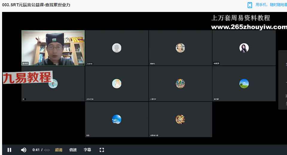Toggle 字幕 subtitles option

coord(87,150)
